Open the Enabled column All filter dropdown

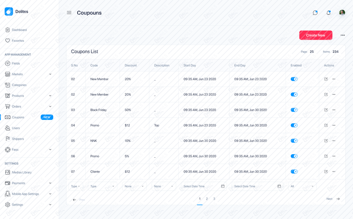tap(302, 186)
